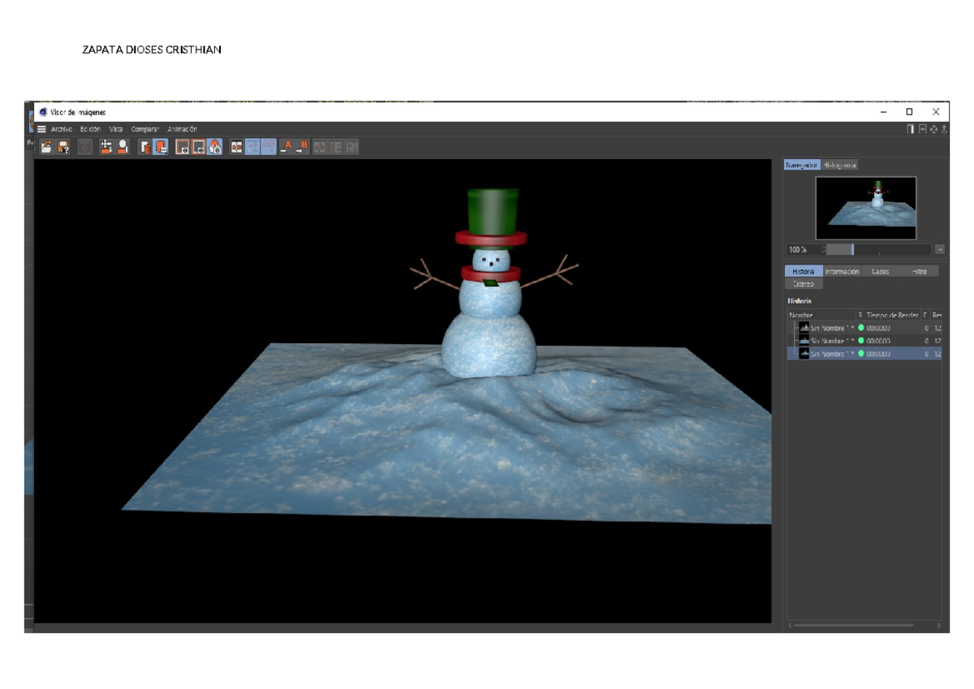Toggle the image frame display option
Screen dimensions: 974x689
click(183, 147)
